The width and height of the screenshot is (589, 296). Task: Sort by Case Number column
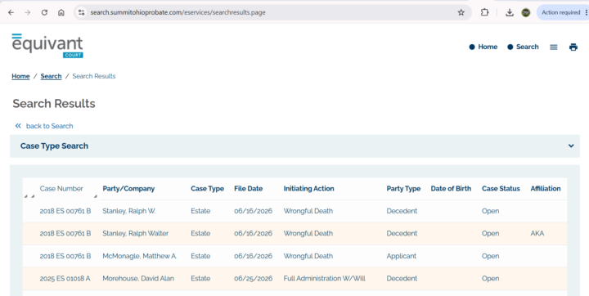(61, 189)
